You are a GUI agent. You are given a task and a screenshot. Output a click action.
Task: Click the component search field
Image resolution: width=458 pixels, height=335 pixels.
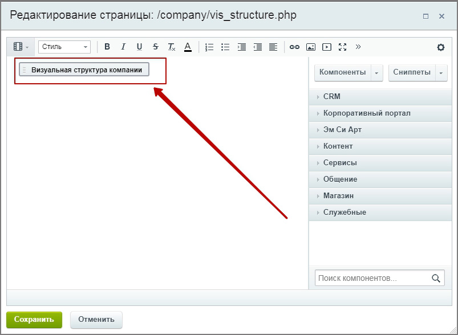[371, 278]
